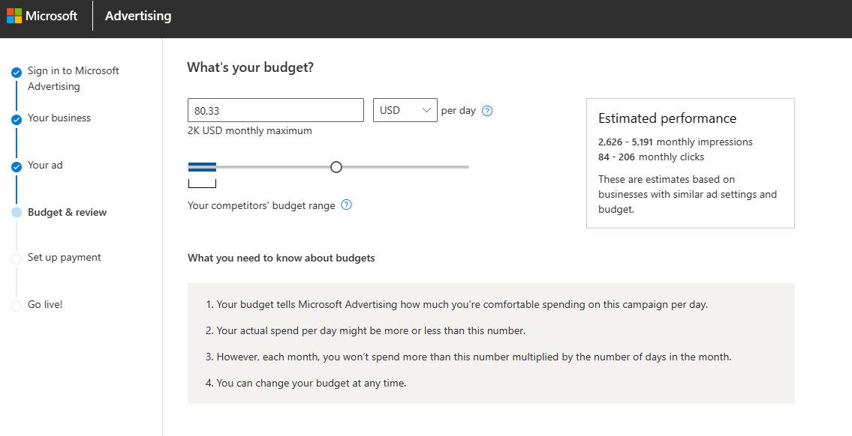Click the Set up payment step circle
The height and width of the screenshot is (436, 852).
pos(17,258)
